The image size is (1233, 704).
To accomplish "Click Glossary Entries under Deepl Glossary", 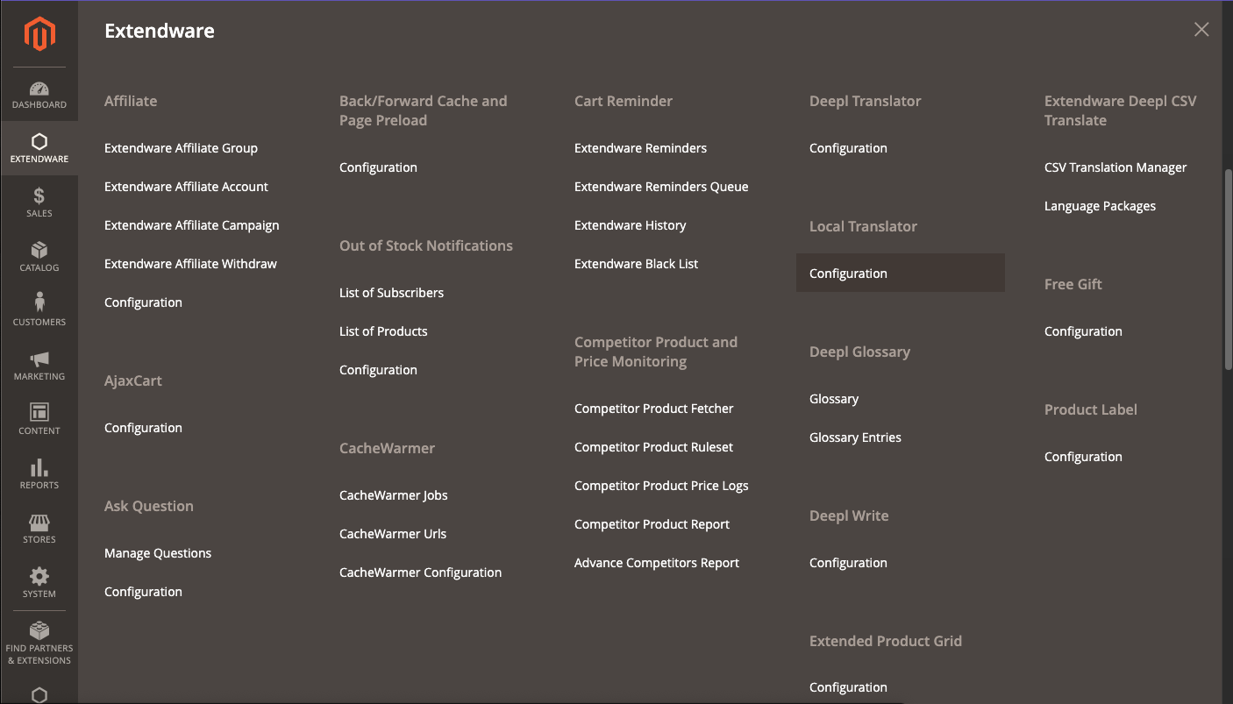I will [x=855, y=437].
